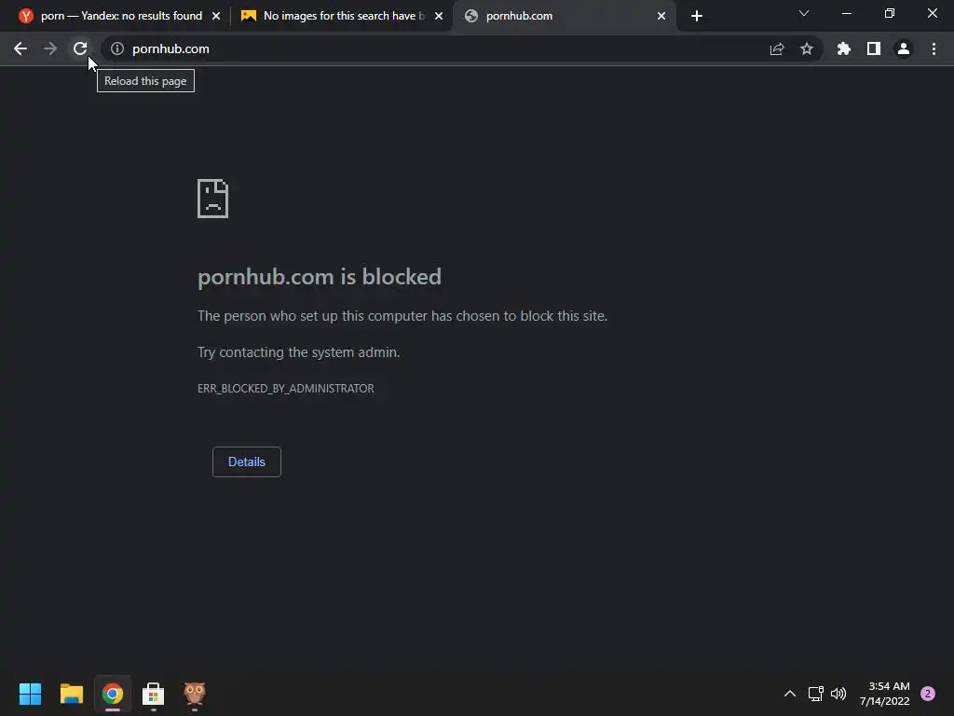Image resolution: width=954 pixels, height=716 pixels.
Task: Click the ERR_BLOCKED_BY_ADMINISTRATOR error code
Action: 285,389
